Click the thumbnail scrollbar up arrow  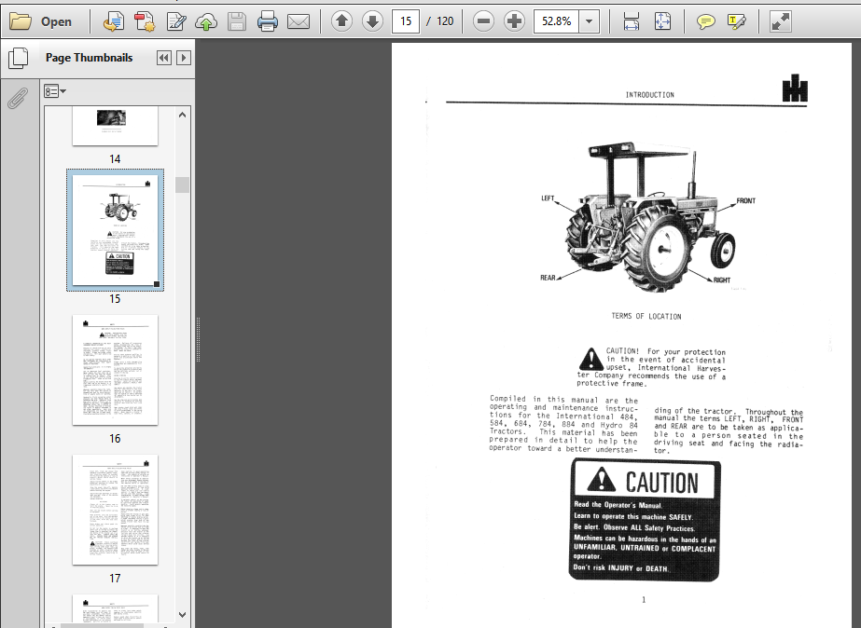(x=182, y=115)
